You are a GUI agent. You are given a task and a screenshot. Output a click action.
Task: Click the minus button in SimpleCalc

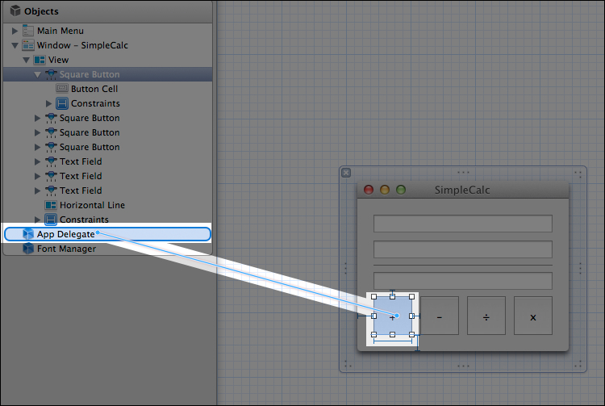point(440,316)
